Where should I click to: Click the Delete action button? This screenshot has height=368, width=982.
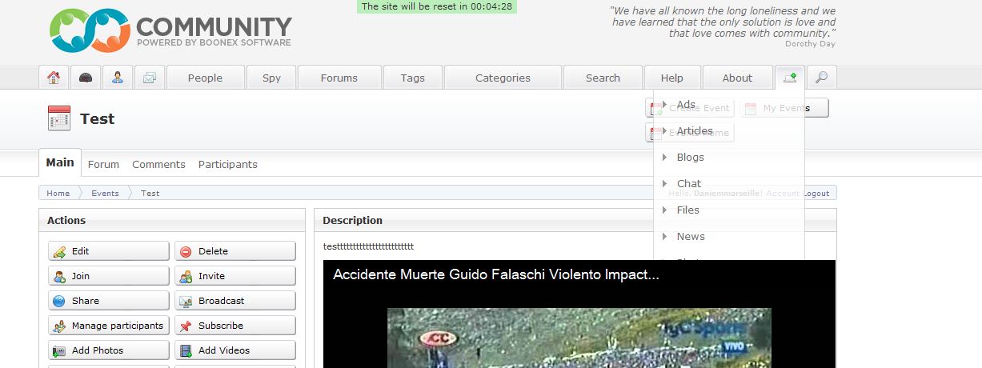235,251
